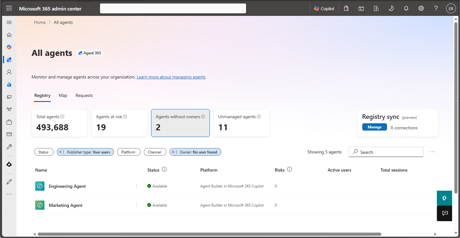
Task: Open more options for Engineering Agent
Action: [137, 186]
